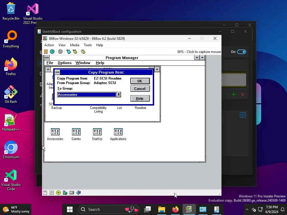
Task: Click the Program Manager maximize up arrow
Action: click(202, 58)
